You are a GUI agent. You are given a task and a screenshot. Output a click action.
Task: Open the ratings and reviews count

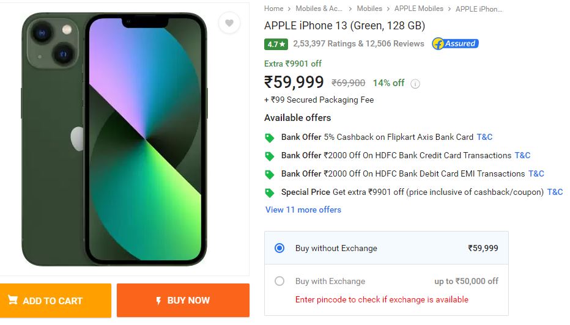(358, 44)
